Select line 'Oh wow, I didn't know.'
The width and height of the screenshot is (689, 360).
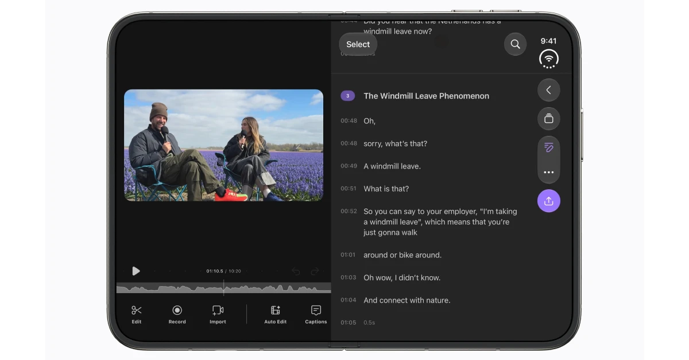point(402,277)
